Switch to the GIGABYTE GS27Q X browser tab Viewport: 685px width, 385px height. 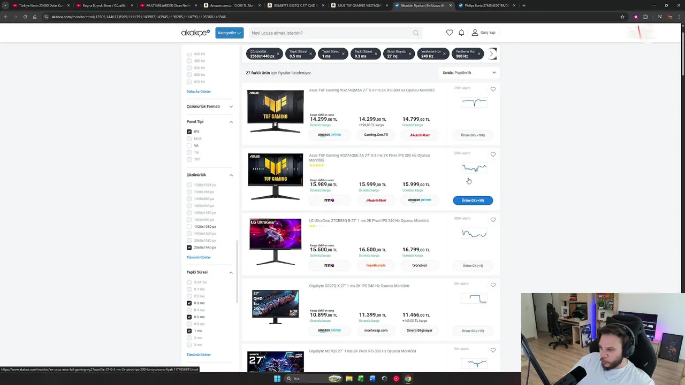[x=294, y=5]
